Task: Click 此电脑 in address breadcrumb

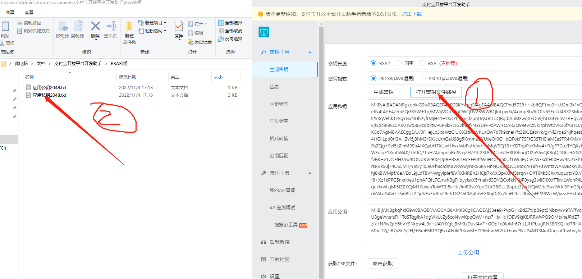Action: (21, 64)
